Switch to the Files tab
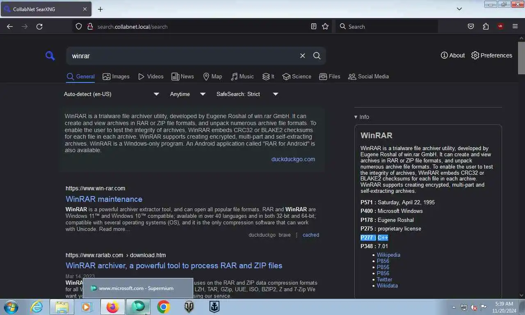This screenshot has width=525, height=315. point(329,77)
